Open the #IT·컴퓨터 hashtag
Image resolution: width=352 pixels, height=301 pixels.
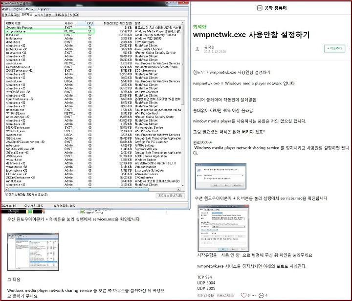coord(206,295)
